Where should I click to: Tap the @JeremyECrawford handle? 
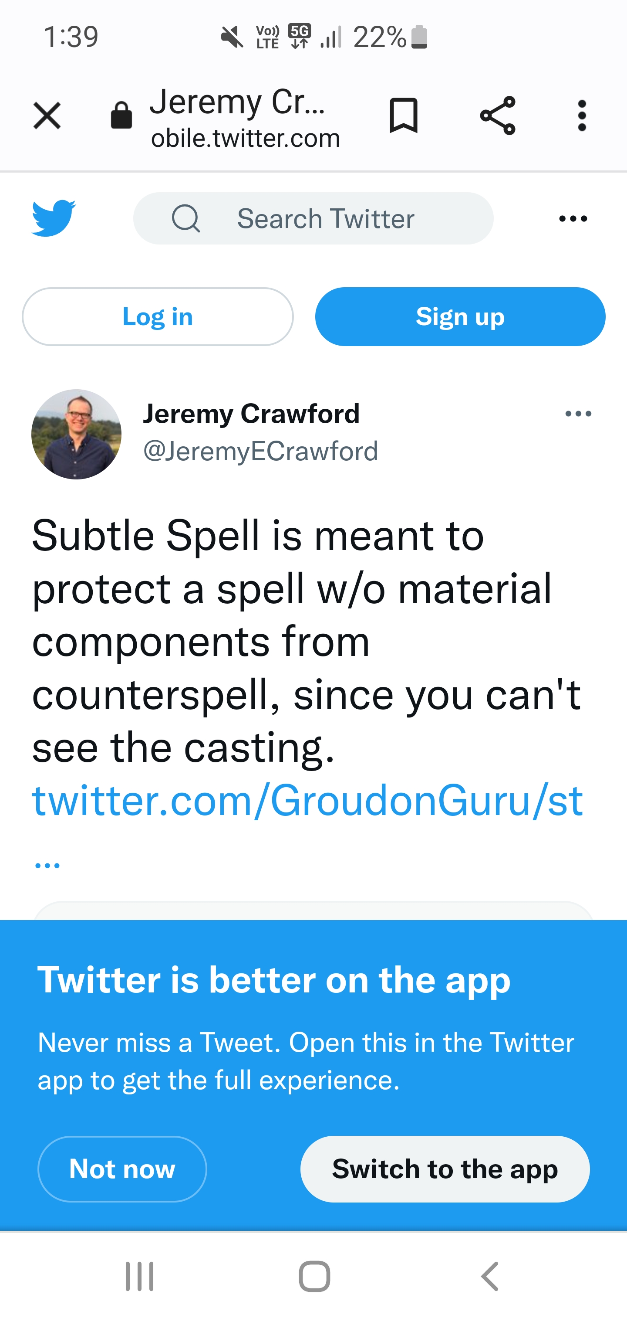click(260, 451)
